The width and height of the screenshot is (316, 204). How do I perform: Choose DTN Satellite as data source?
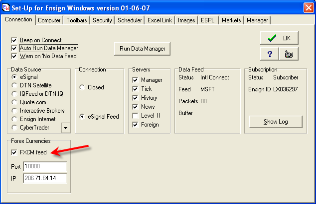tap(14, 85)
